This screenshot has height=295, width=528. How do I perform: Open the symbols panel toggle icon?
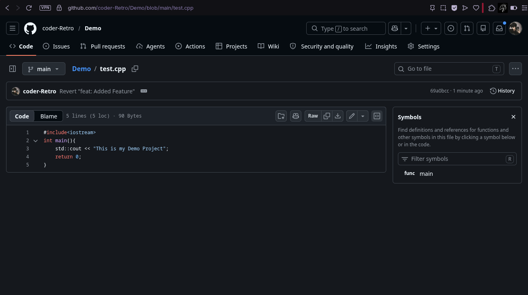click(x=377, y=116)
